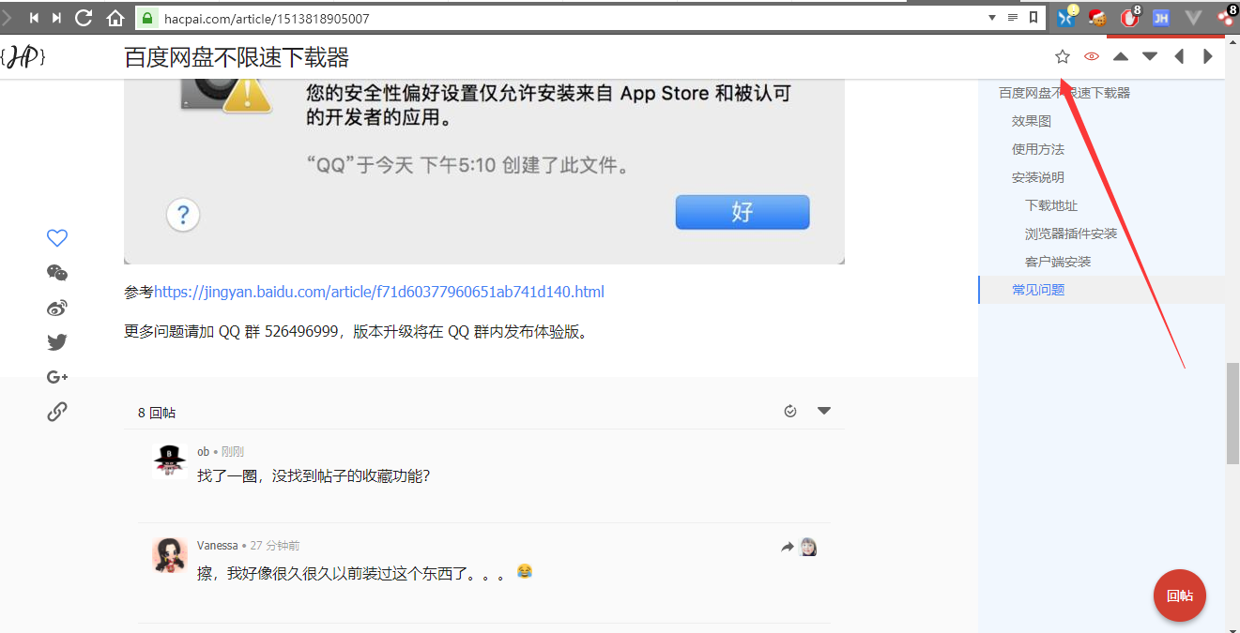The image size is (1240, 633).
Task: Click the red 回帖 reply button
Action: point(1180,595)
